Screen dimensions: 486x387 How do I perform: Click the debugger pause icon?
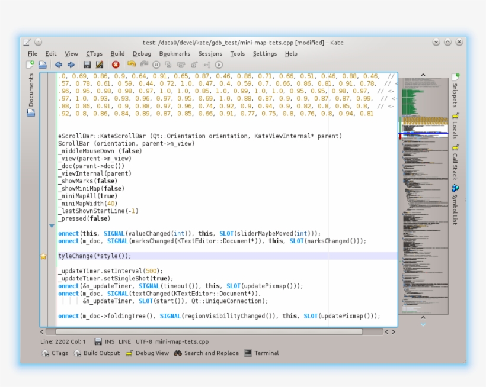pos(156,64)
